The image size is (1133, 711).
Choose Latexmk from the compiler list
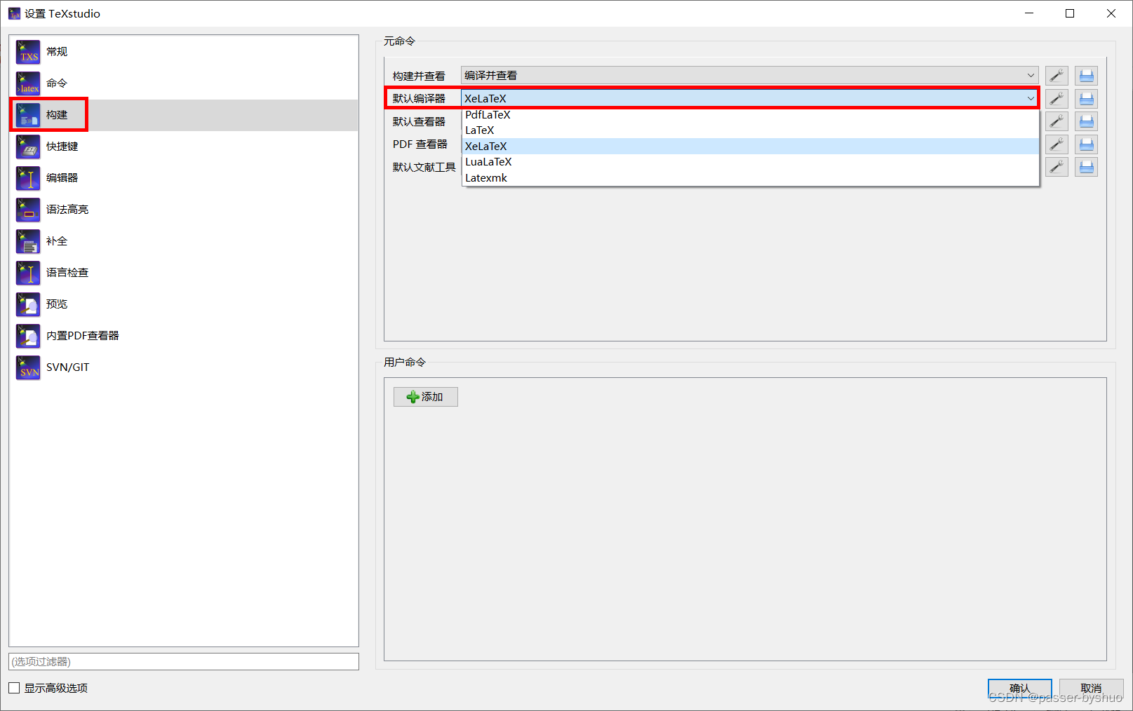point(750,178)
